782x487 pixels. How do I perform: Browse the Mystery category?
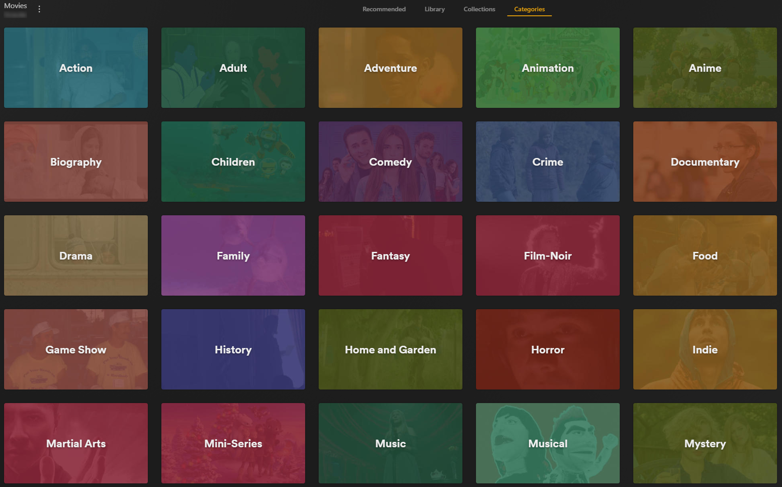click(705, 443)
